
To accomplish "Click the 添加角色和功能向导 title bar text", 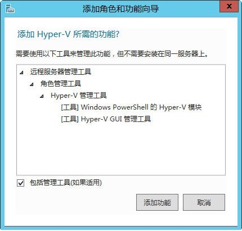I will click(x=121, y=9).
